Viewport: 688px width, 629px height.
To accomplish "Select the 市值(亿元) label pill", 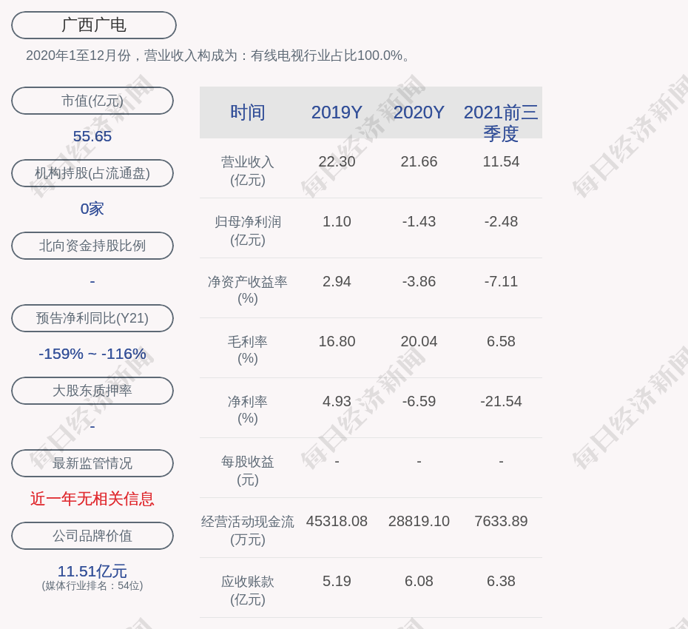I will (92, 101).
